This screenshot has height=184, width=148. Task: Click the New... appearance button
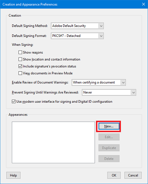[109, 126]
